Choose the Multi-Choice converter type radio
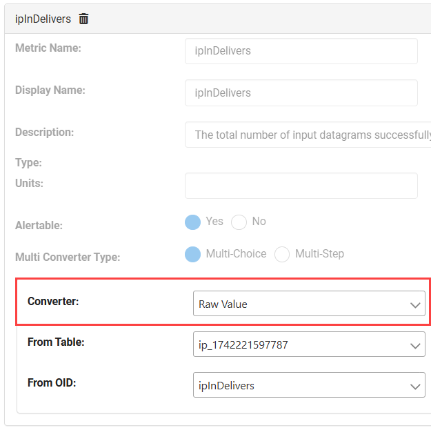431x428 pixels. pyautogui.click(x=192, y=255)
